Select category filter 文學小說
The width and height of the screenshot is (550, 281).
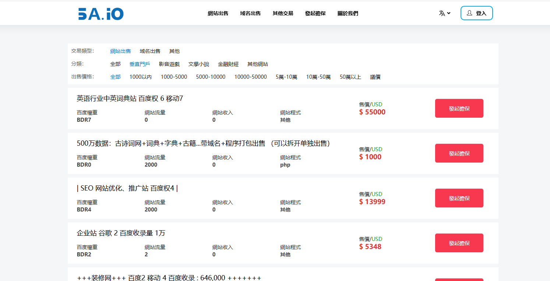(x=198, y=64)
